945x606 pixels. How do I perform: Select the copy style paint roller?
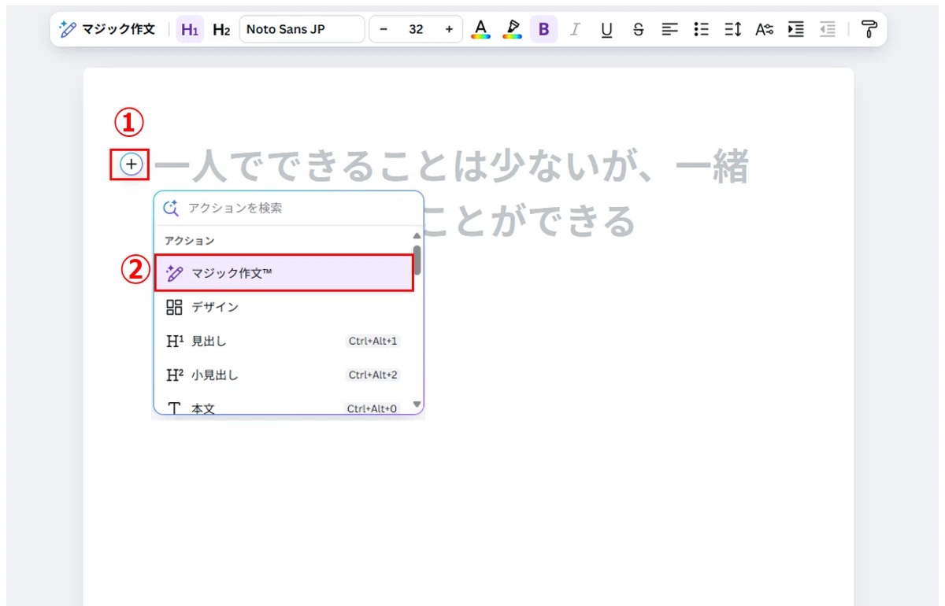tap(869, 29)
